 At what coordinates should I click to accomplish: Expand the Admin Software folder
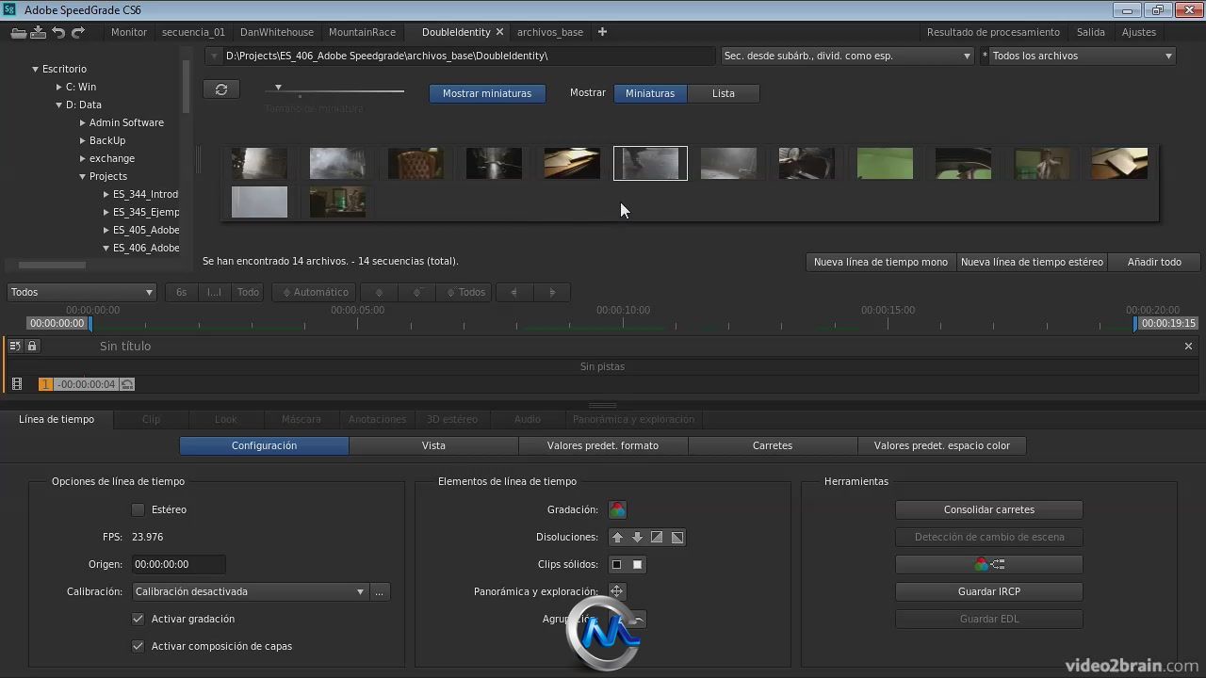click(x=82, y=122)
